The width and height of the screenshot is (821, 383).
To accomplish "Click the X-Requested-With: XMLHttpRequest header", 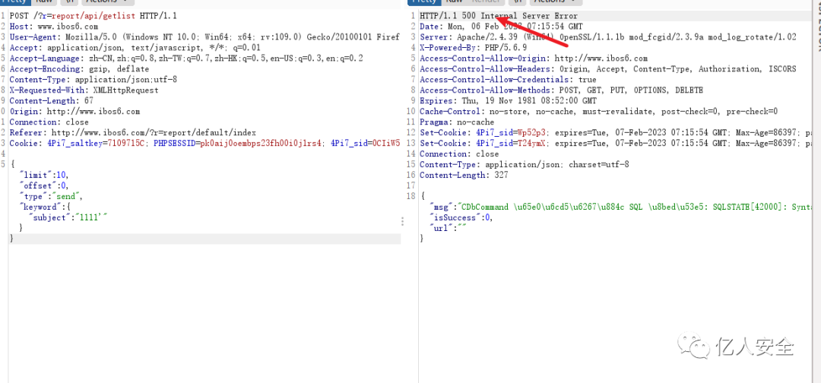I will 84,90.
